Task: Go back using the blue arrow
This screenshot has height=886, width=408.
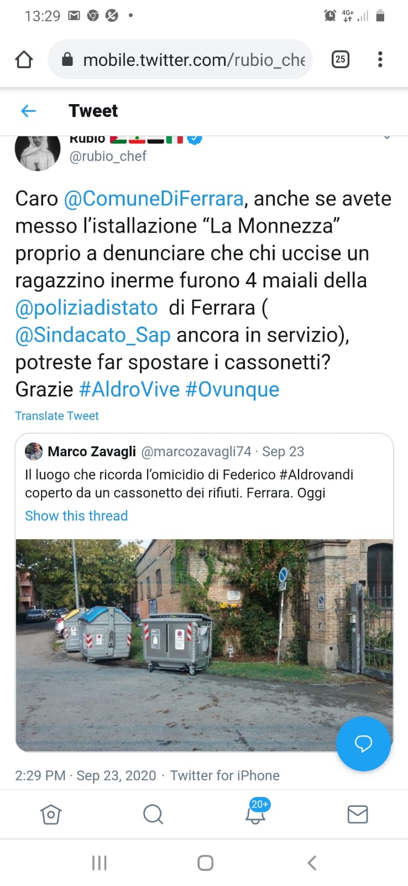Action: pyautogui.click(x=28, y=111)
